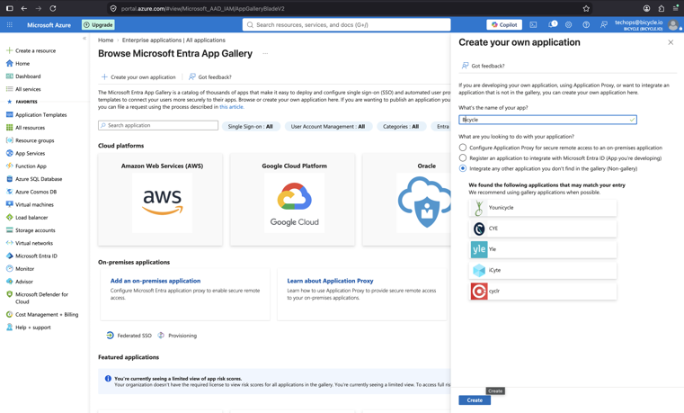
Task: Select the Amazon Web Services gallery card
Action: point(161,200)
